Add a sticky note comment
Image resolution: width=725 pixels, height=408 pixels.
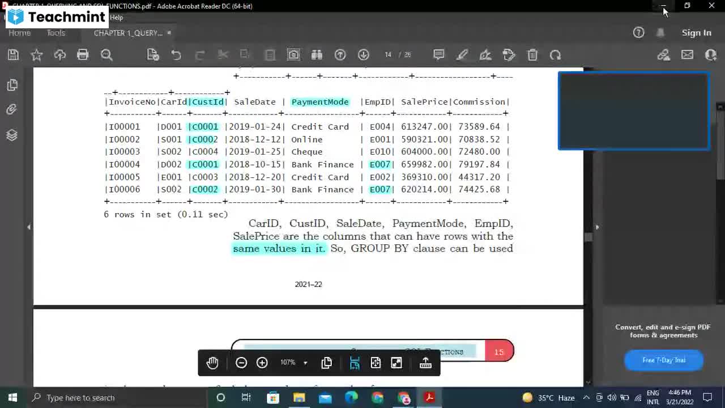(439, 55)
